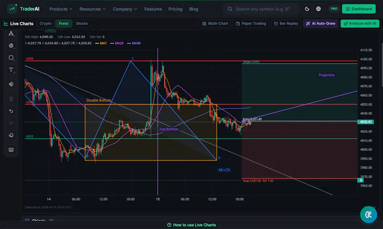383x229 pixels.
Task: Select the Fibonacci measurement tool icon
Action: tap(11, 45)
